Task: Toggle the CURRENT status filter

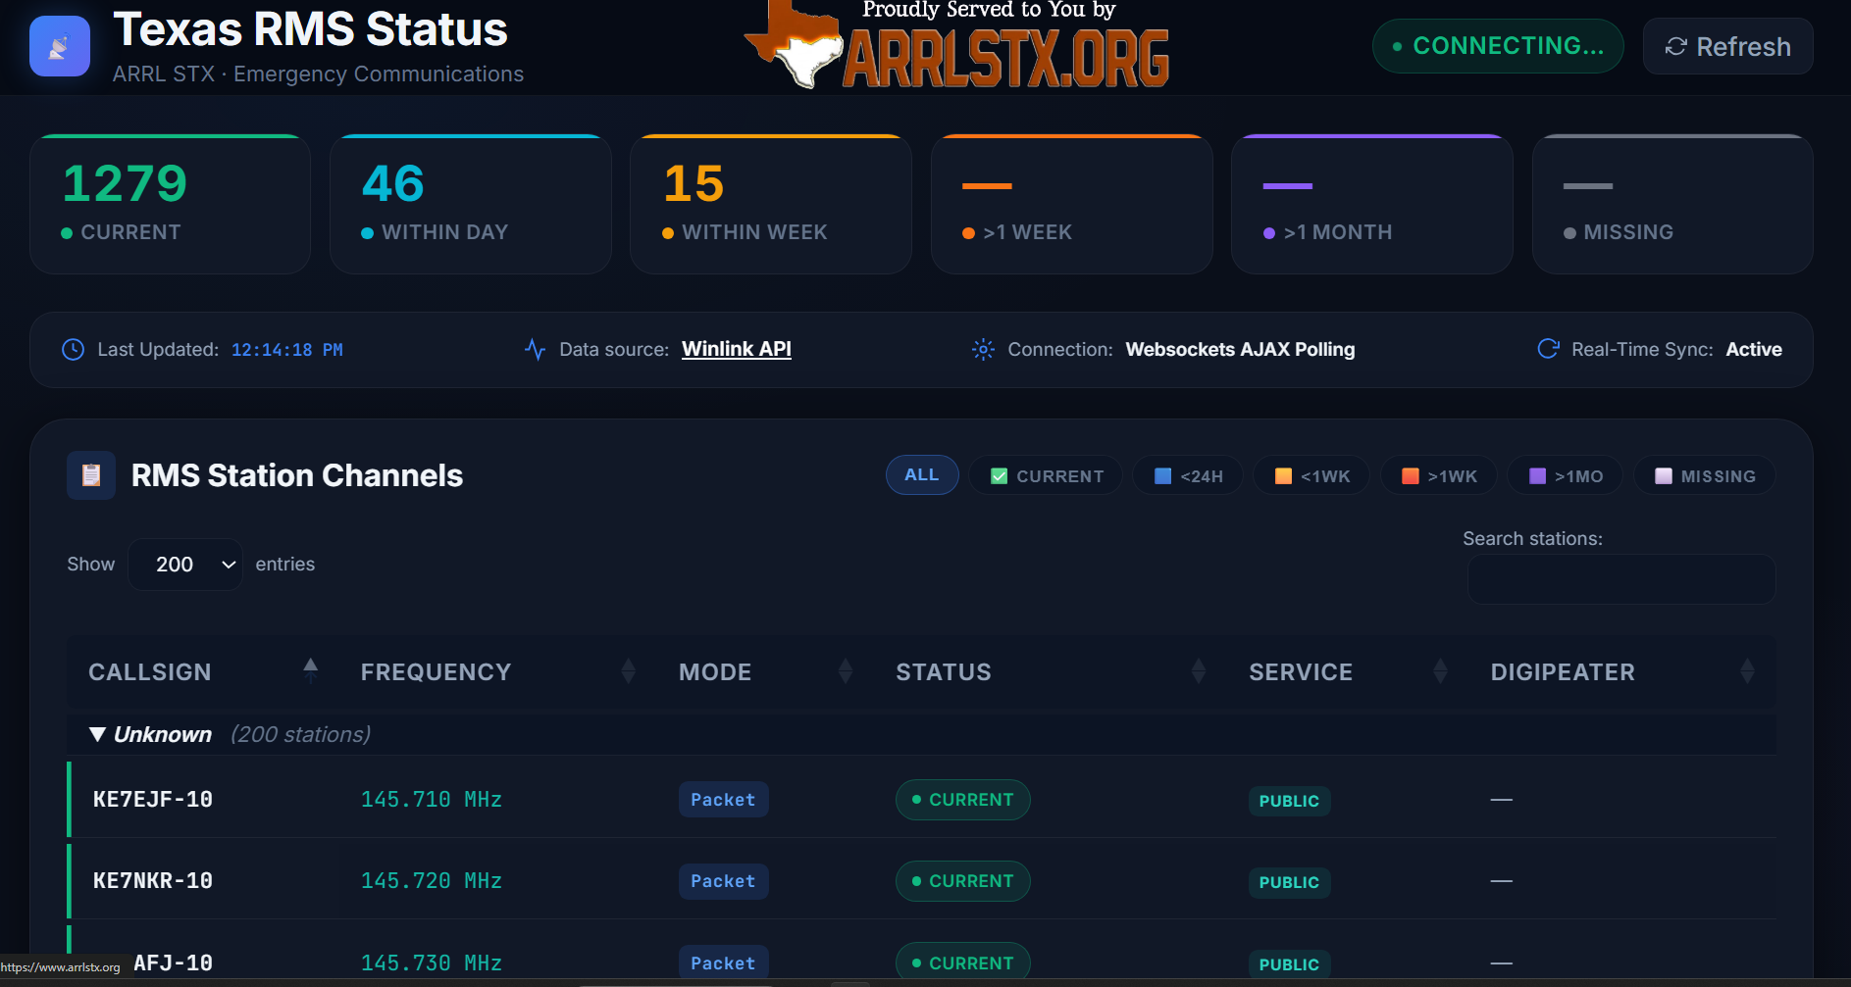Action: 1047,476
